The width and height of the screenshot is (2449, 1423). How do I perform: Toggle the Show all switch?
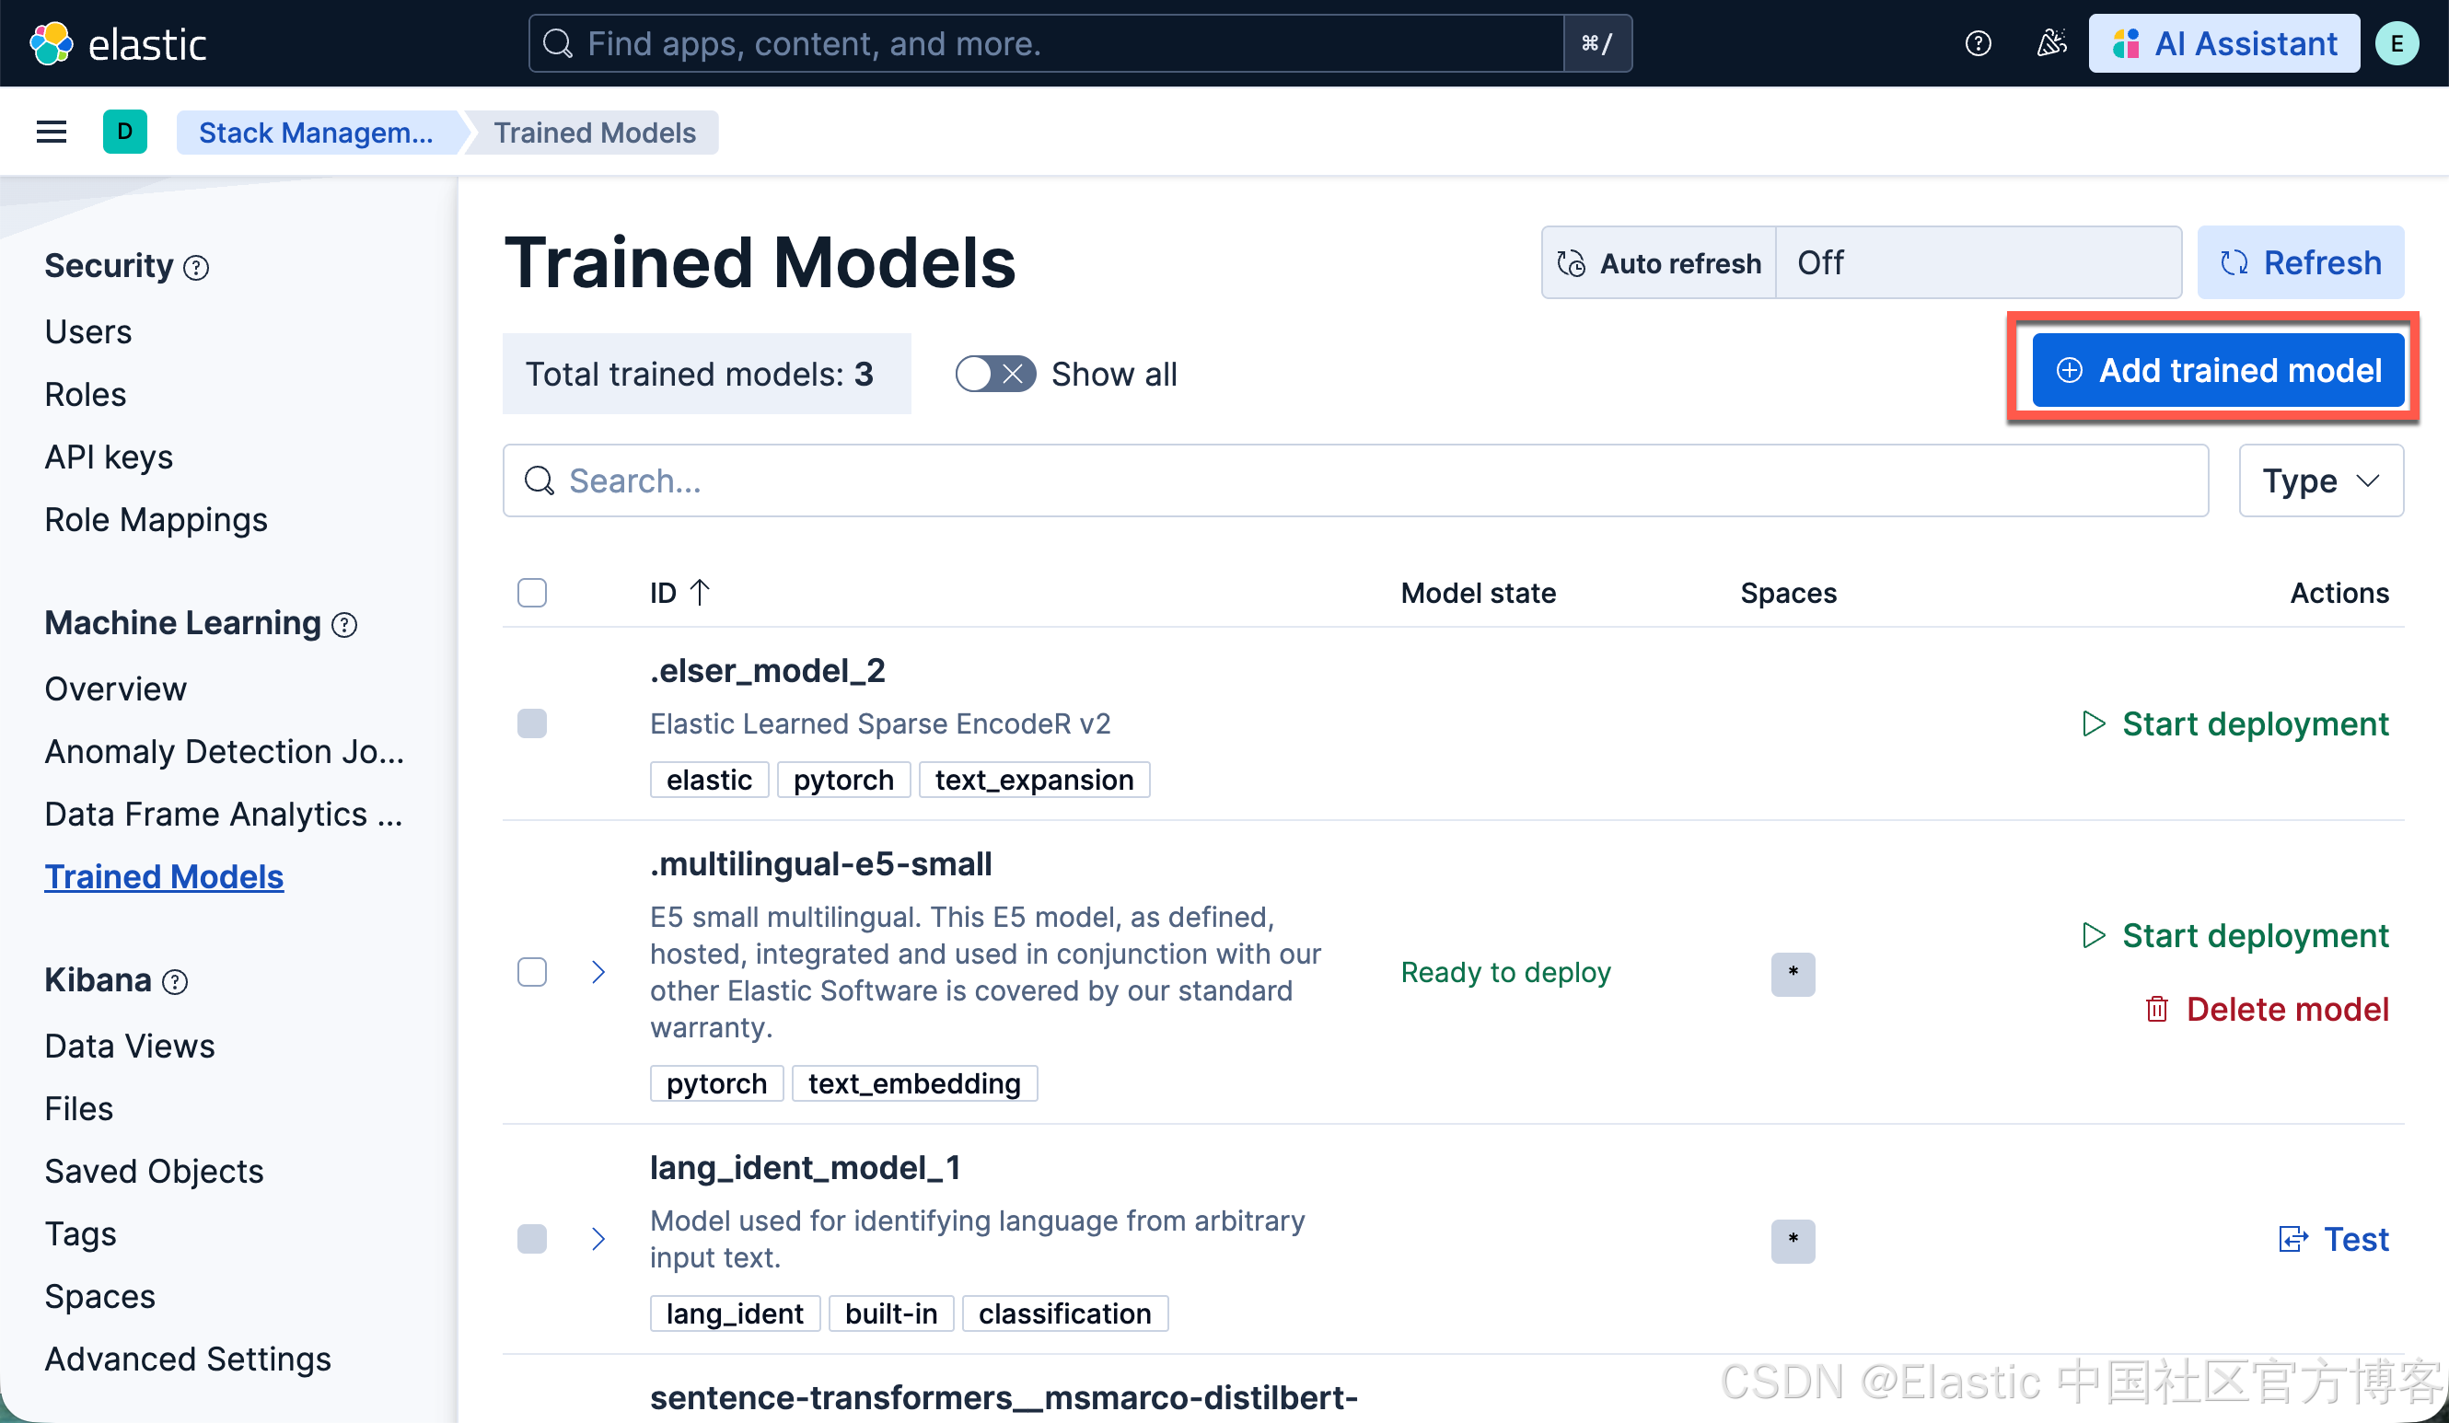[994, 374]
